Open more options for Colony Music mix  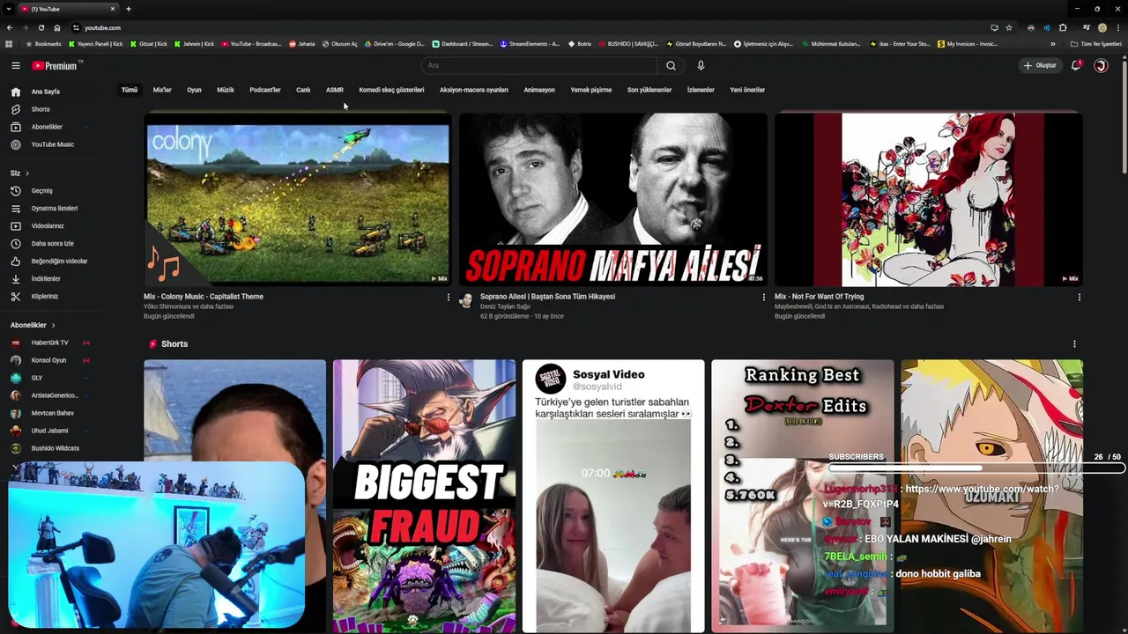[448, 298]
